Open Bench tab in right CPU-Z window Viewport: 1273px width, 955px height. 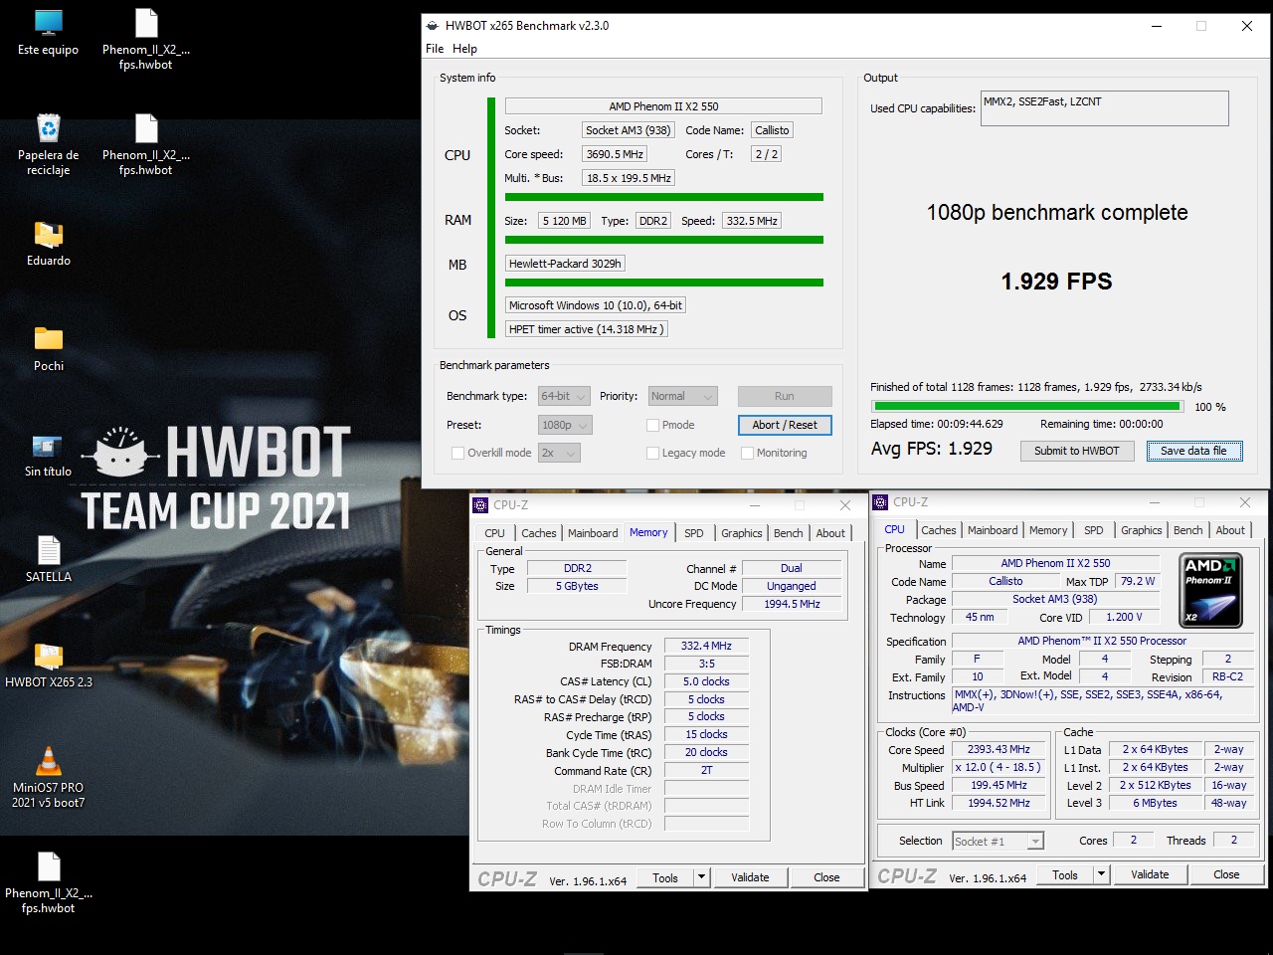1187,530
